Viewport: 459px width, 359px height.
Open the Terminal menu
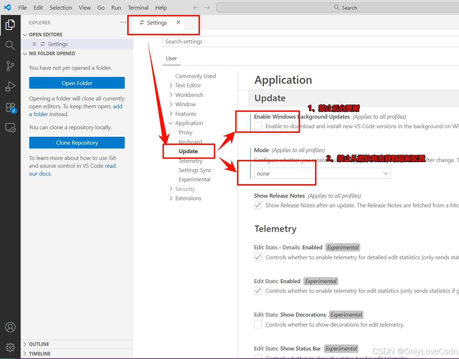tap(138, 7)
